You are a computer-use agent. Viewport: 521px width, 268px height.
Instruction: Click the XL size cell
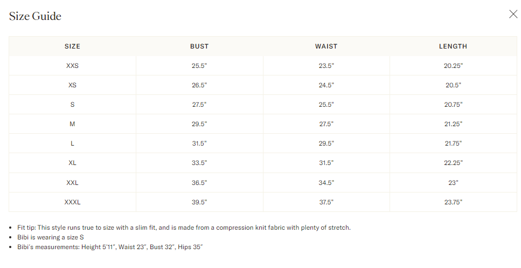[72, 163]
